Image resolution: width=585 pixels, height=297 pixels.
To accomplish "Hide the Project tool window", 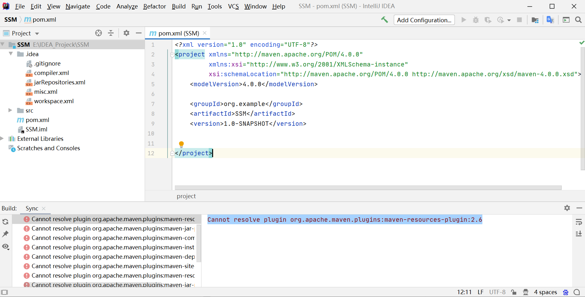I will [138, 33].
